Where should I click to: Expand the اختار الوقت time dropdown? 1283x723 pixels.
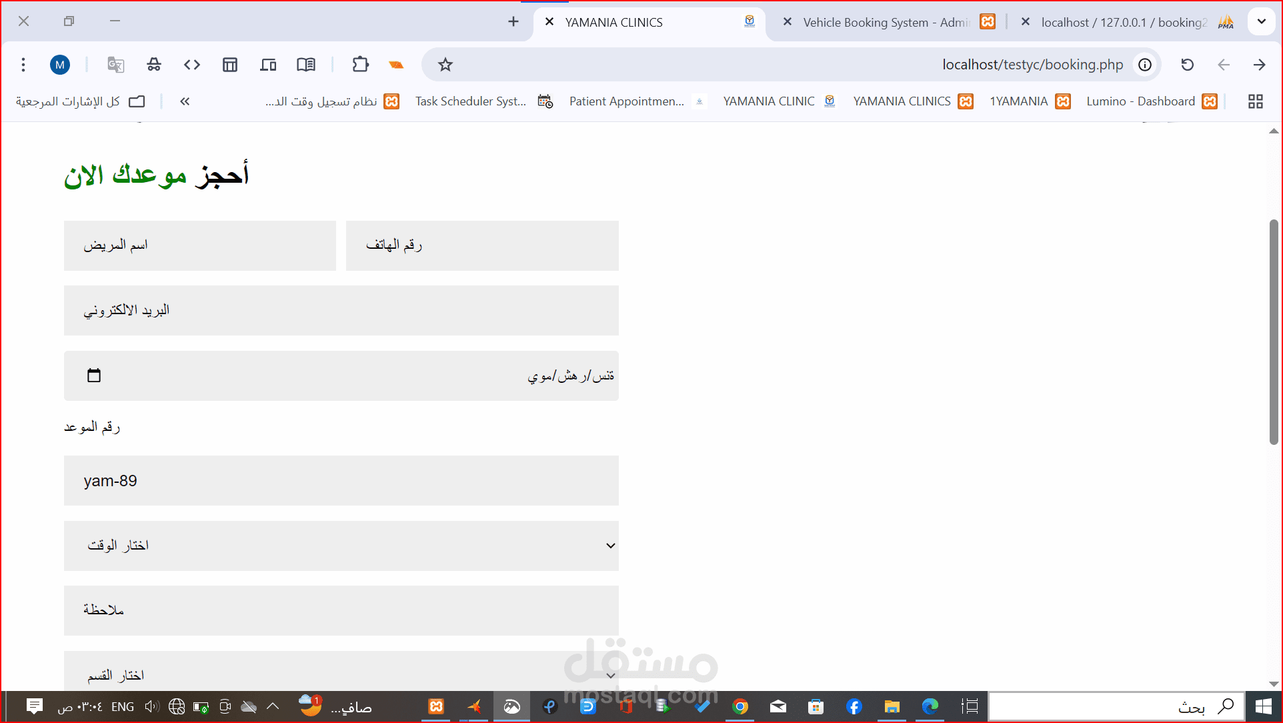point(341,546)
